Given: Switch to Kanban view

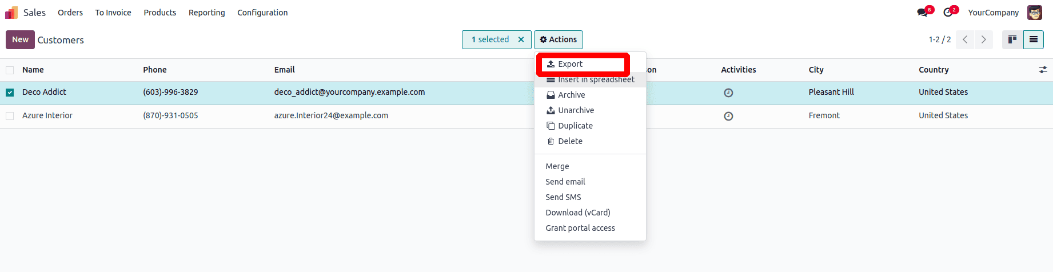Looking at the screenshot, I should pos(1012,39).
